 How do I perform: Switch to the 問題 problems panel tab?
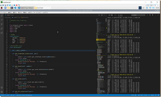click(x=109, y=15)
